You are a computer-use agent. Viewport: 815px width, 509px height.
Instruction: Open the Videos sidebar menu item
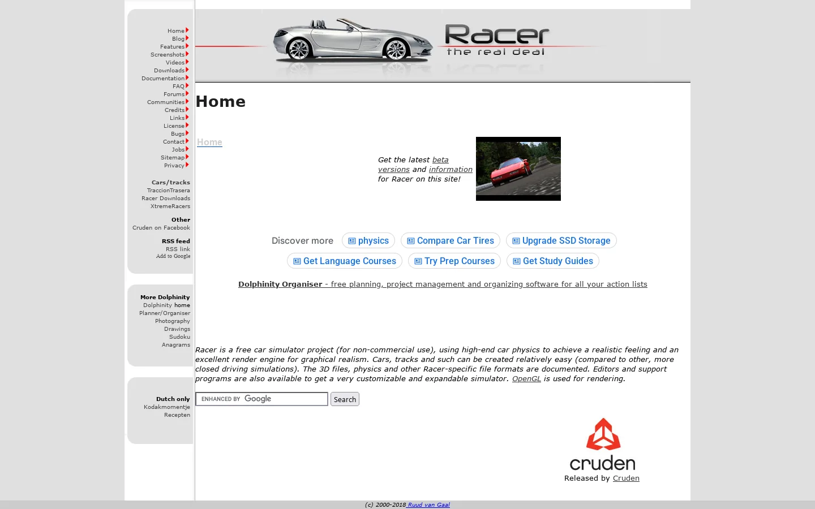pyautogui.click(x=175, y=63)
